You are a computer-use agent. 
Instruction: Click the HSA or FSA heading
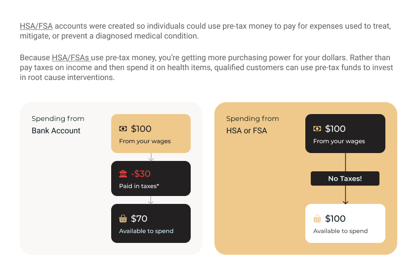click(247, 131)
